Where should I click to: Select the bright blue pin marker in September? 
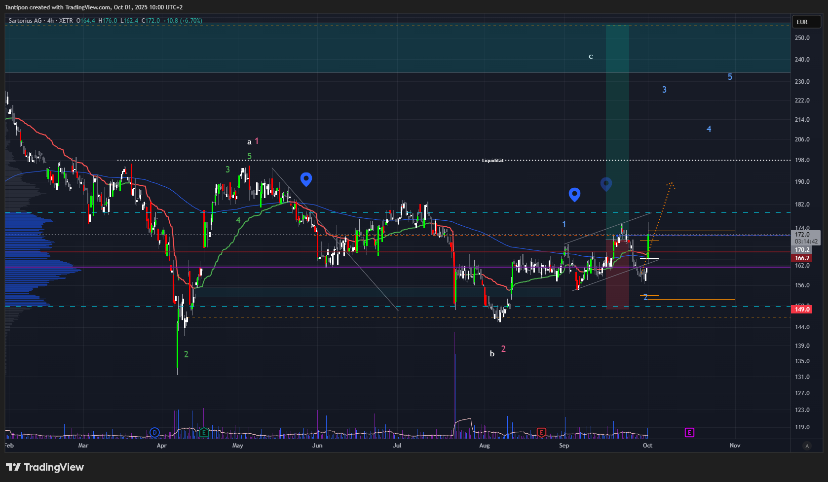pos(574,194)
